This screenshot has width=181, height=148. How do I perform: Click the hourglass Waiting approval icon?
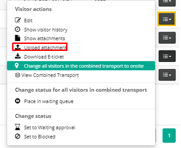tap(17, 127)
